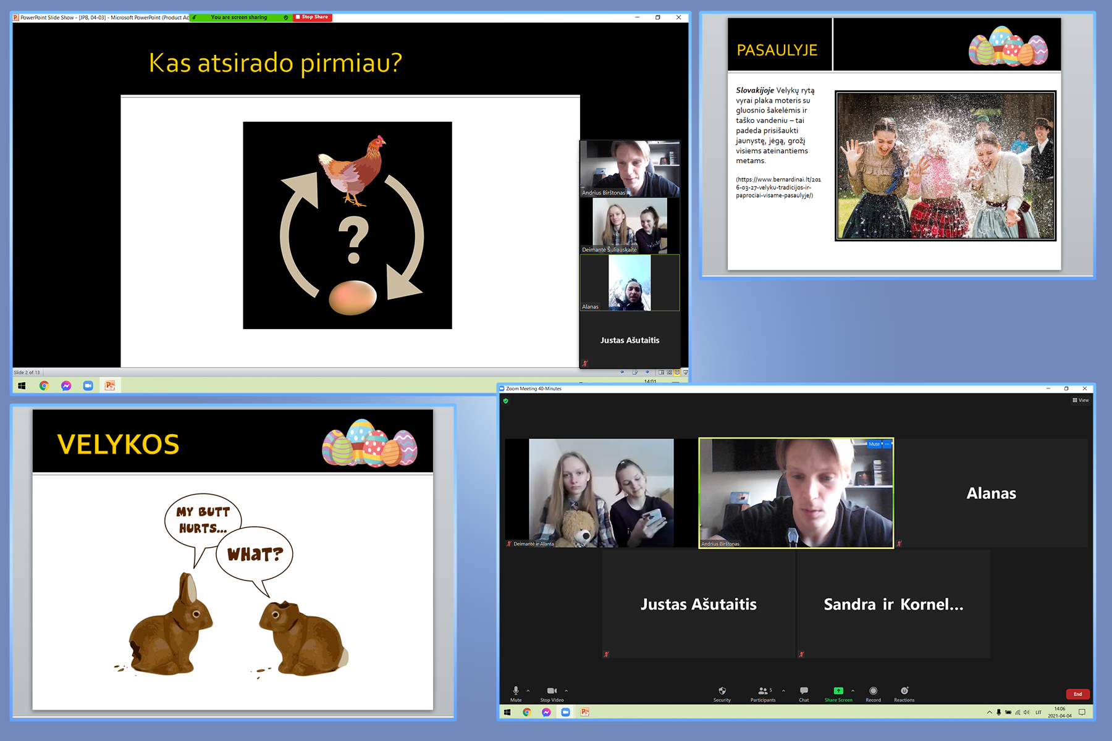Screen dimensions: 1112x741
Task: Switch to slide sorter view in PowerPoint
Action: (669, 372)
